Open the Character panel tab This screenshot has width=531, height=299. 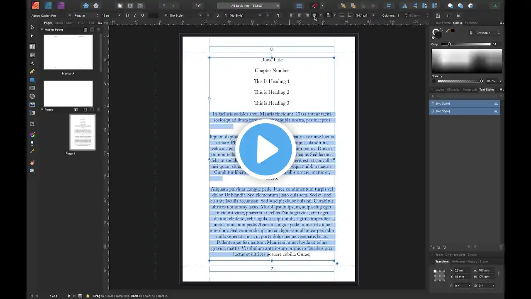coord(453,89)
